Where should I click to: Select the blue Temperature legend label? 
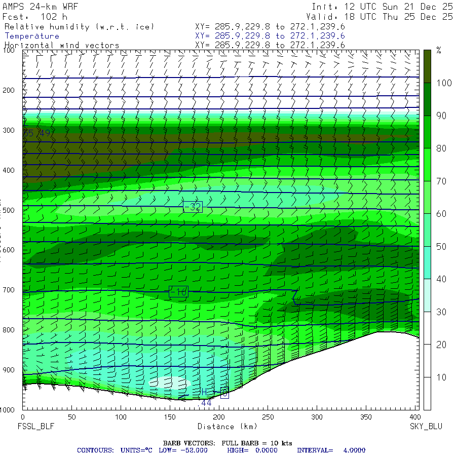[x=32, y=36]
